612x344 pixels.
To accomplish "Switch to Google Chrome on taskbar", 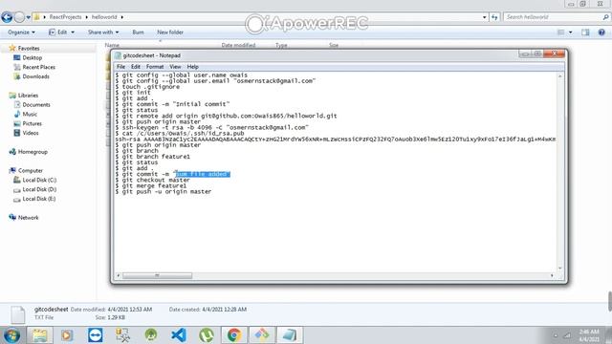I will 234,335.
